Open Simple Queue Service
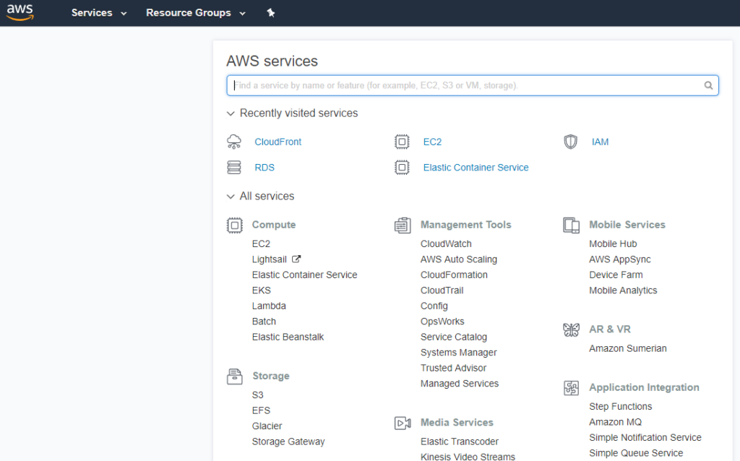740x461 pixels. pos(636,453)
